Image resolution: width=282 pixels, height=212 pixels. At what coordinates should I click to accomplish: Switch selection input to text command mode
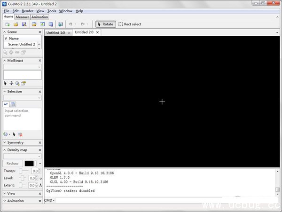6,104
